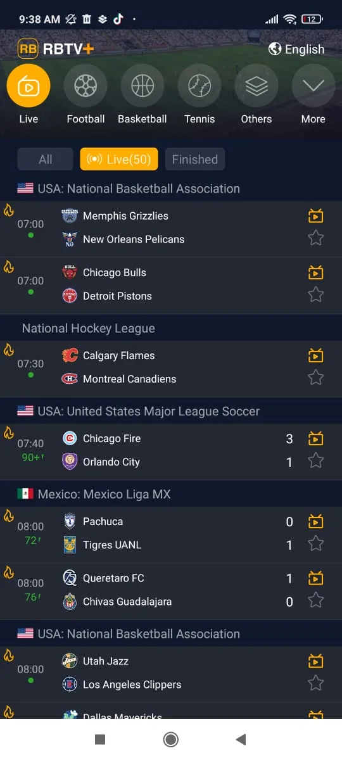Tap the RBTV+ logo
The image size is (342, 760).
click(56, 49)
